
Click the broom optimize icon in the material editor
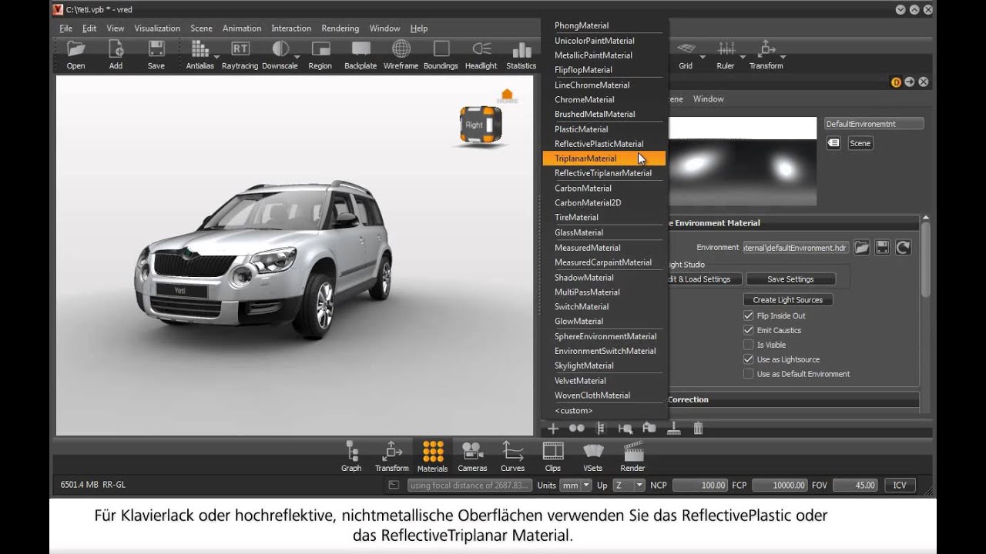pos(674,429)
